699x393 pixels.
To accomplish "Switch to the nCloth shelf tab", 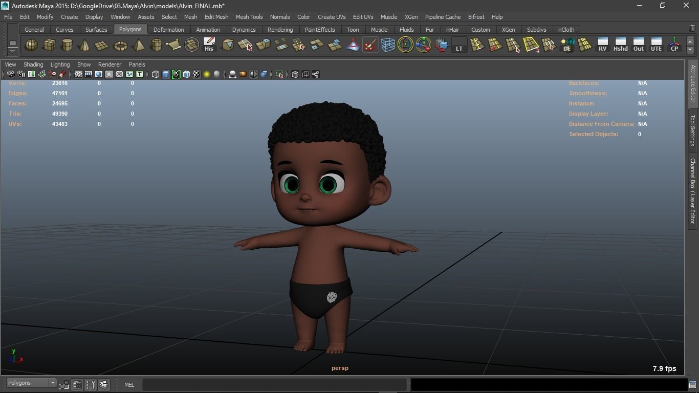I will 566,30.
